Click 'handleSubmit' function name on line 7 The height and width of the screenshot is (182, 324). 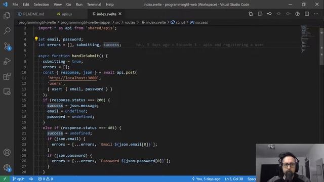pyautogui.click(x=86, y=56)
